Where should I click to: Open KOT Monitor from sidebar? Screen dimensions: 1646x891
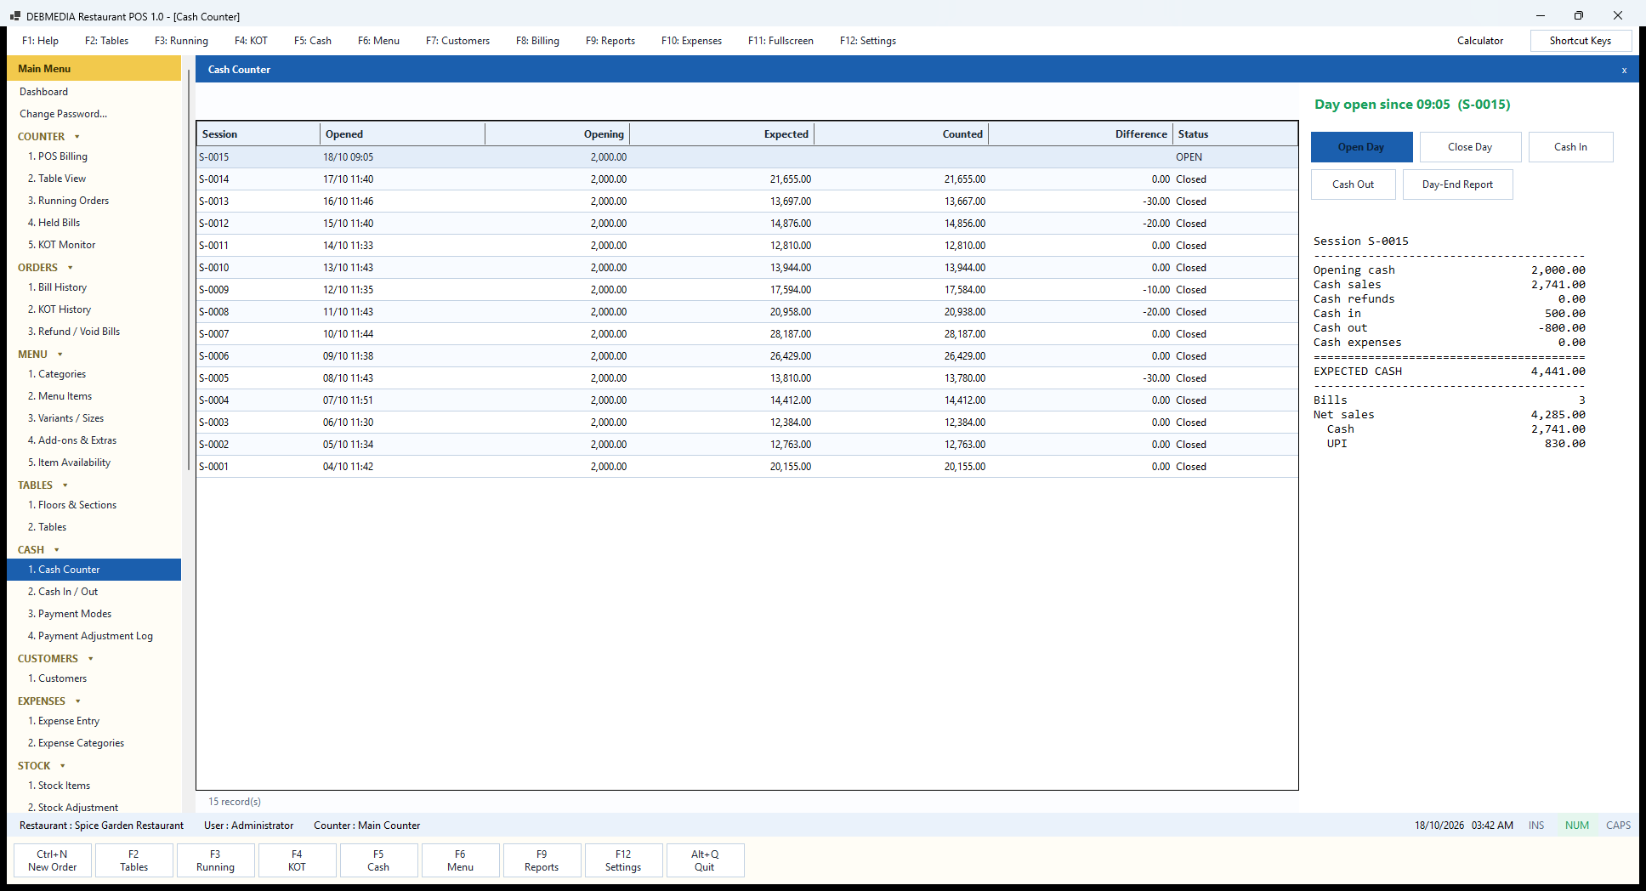pos(94,245)
